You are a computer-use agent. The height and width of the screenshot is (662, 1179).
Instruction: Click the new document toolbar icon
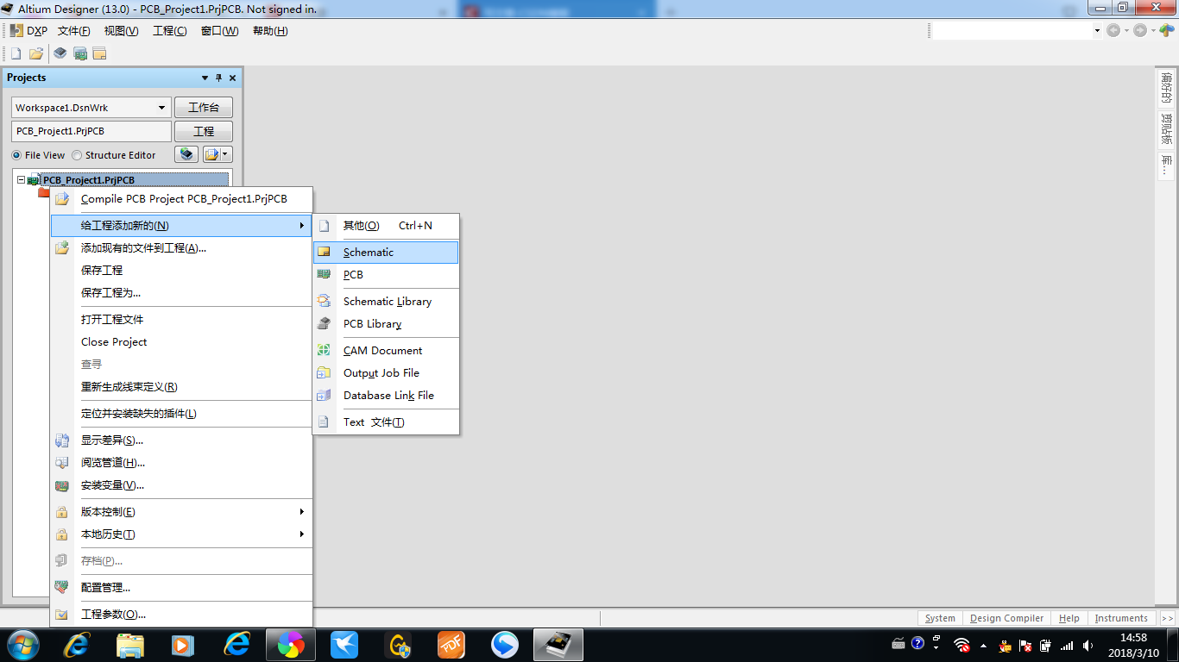16,53
